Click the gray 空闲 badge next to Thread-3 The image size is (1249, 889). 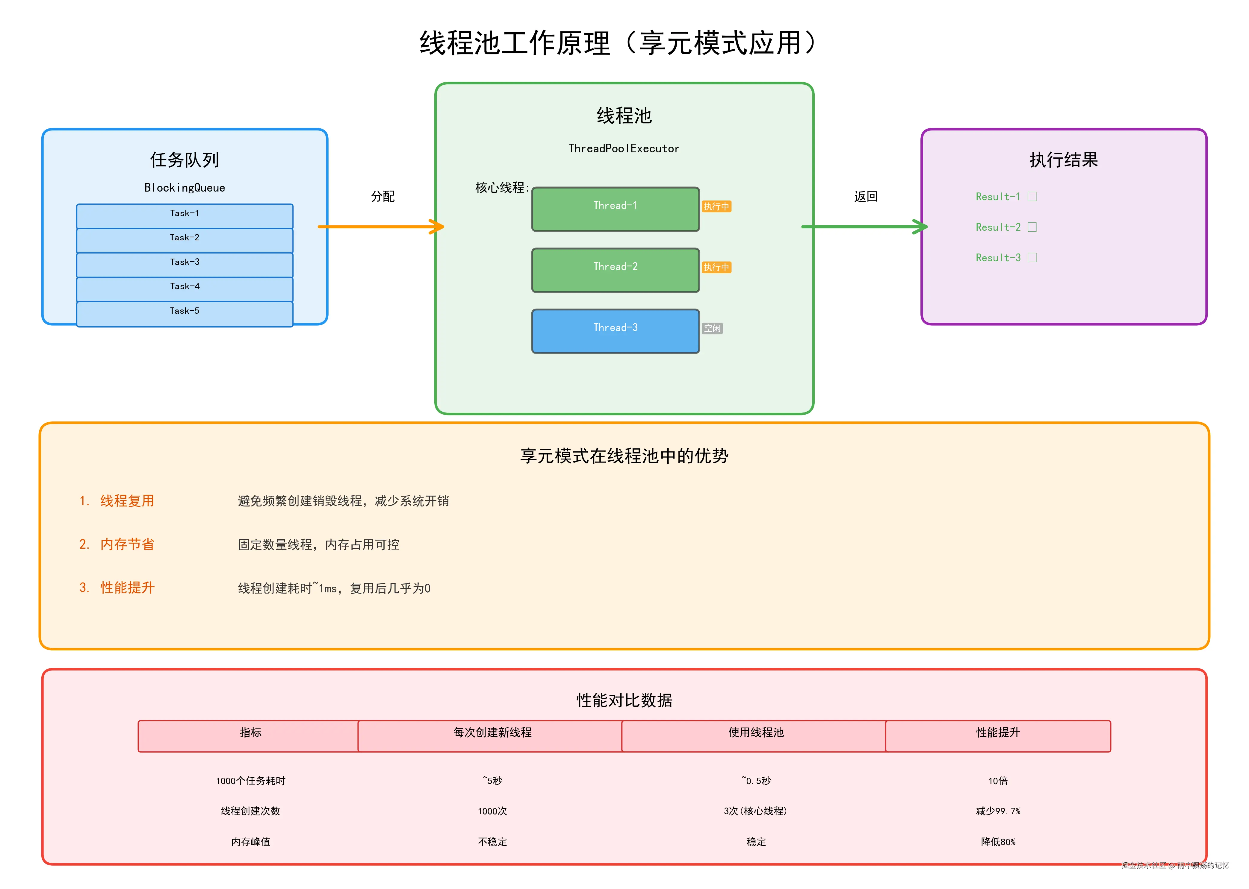pyautogui.click(x=712, y=328)
